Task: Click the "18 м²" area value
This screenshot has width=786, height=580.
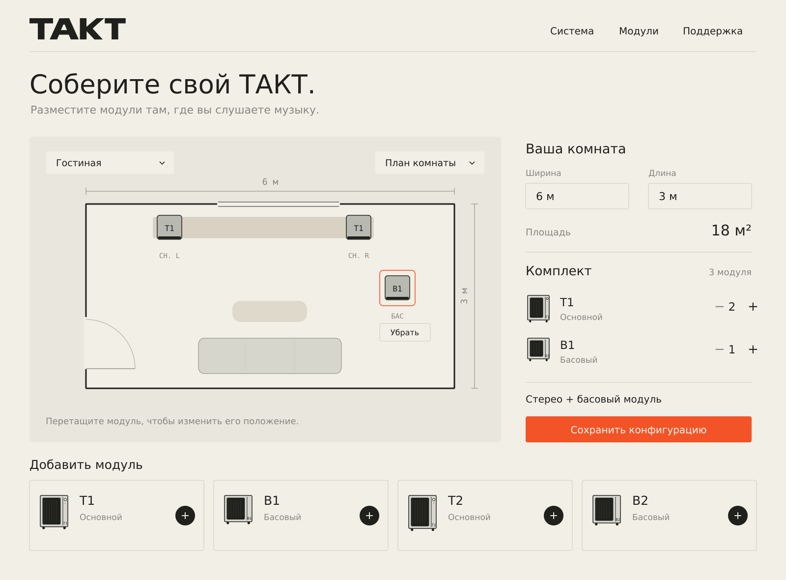Action: click(731, 231)
